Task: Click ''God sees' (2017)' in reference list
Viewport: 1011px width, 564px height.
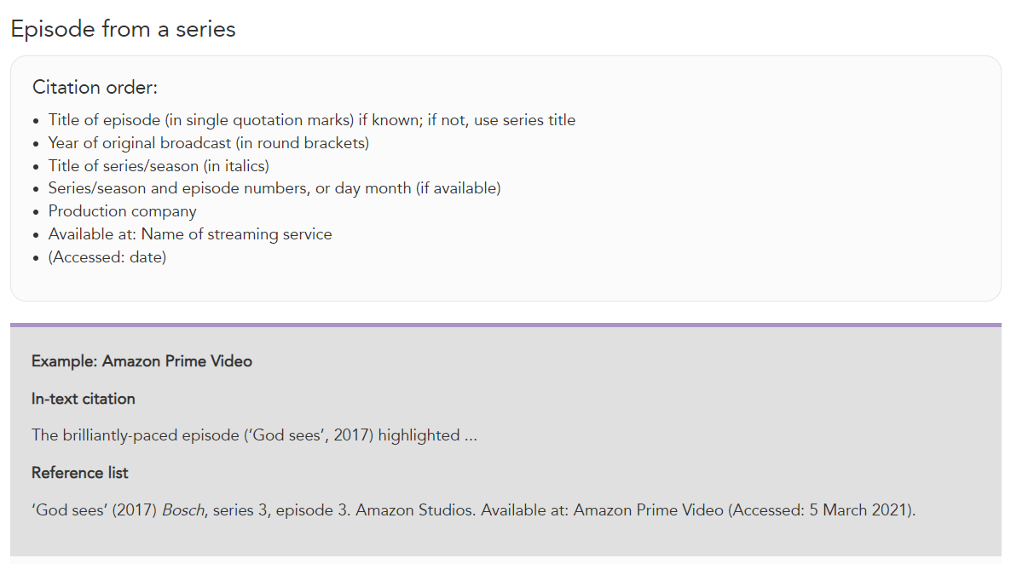Action: point(94,509)
